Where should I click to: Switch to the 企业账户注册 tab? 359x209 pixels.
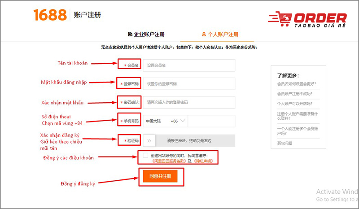click(x=146, y=35)
